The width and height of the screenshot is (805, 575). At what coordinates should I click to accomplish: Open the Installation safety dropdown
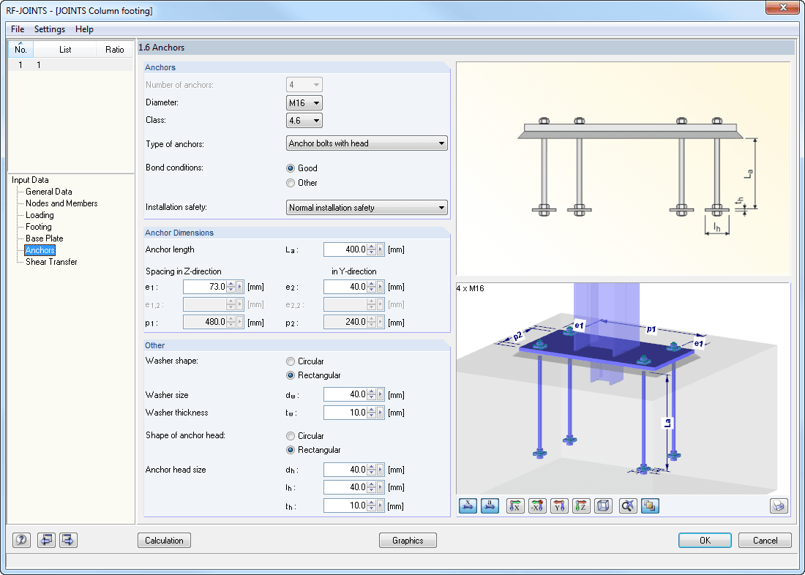[x=367, y=208]
